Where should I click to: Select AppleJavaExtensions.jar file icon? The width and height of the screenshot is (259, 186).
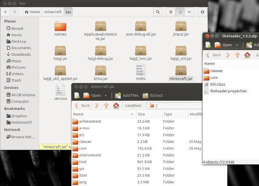[x=101, y=26]
